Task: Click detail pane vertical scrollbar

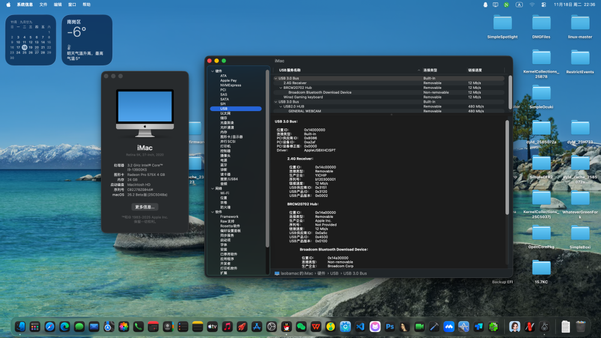Action: (507, 167)
